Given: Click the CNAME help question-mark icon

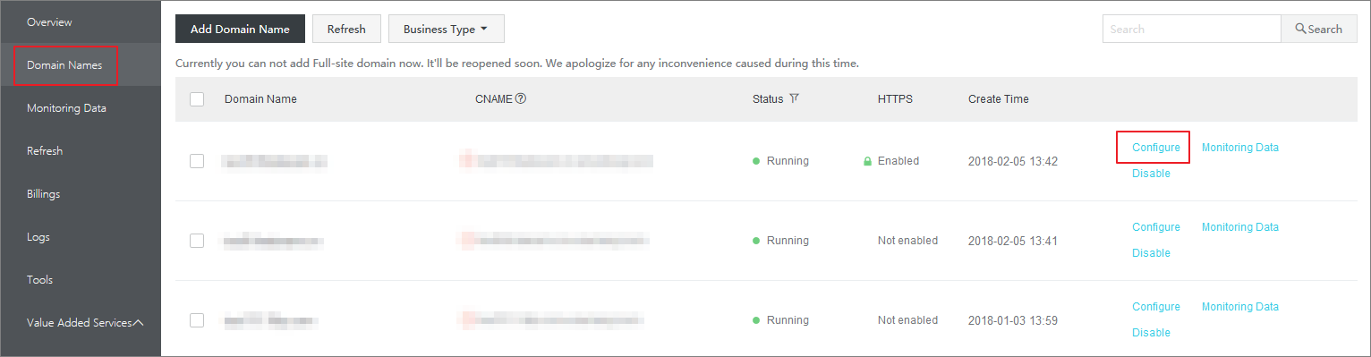Looking at the screenshot, I should tap(520, 98).
